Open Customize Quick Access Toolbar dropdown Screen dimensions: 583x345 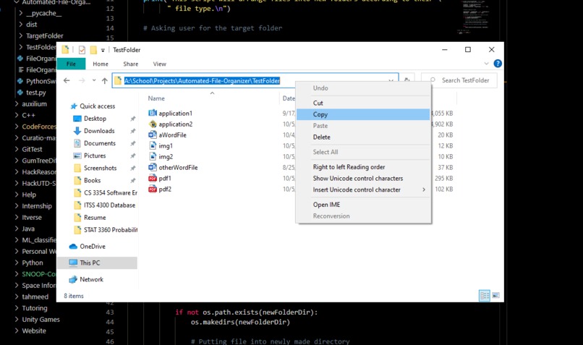click(x=103, y=50)
